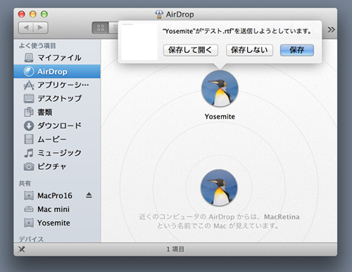Select Yosemite in the sidebar shared list
Image resolution: width=352 pixels, height=272 pixels.
(57, 223)
